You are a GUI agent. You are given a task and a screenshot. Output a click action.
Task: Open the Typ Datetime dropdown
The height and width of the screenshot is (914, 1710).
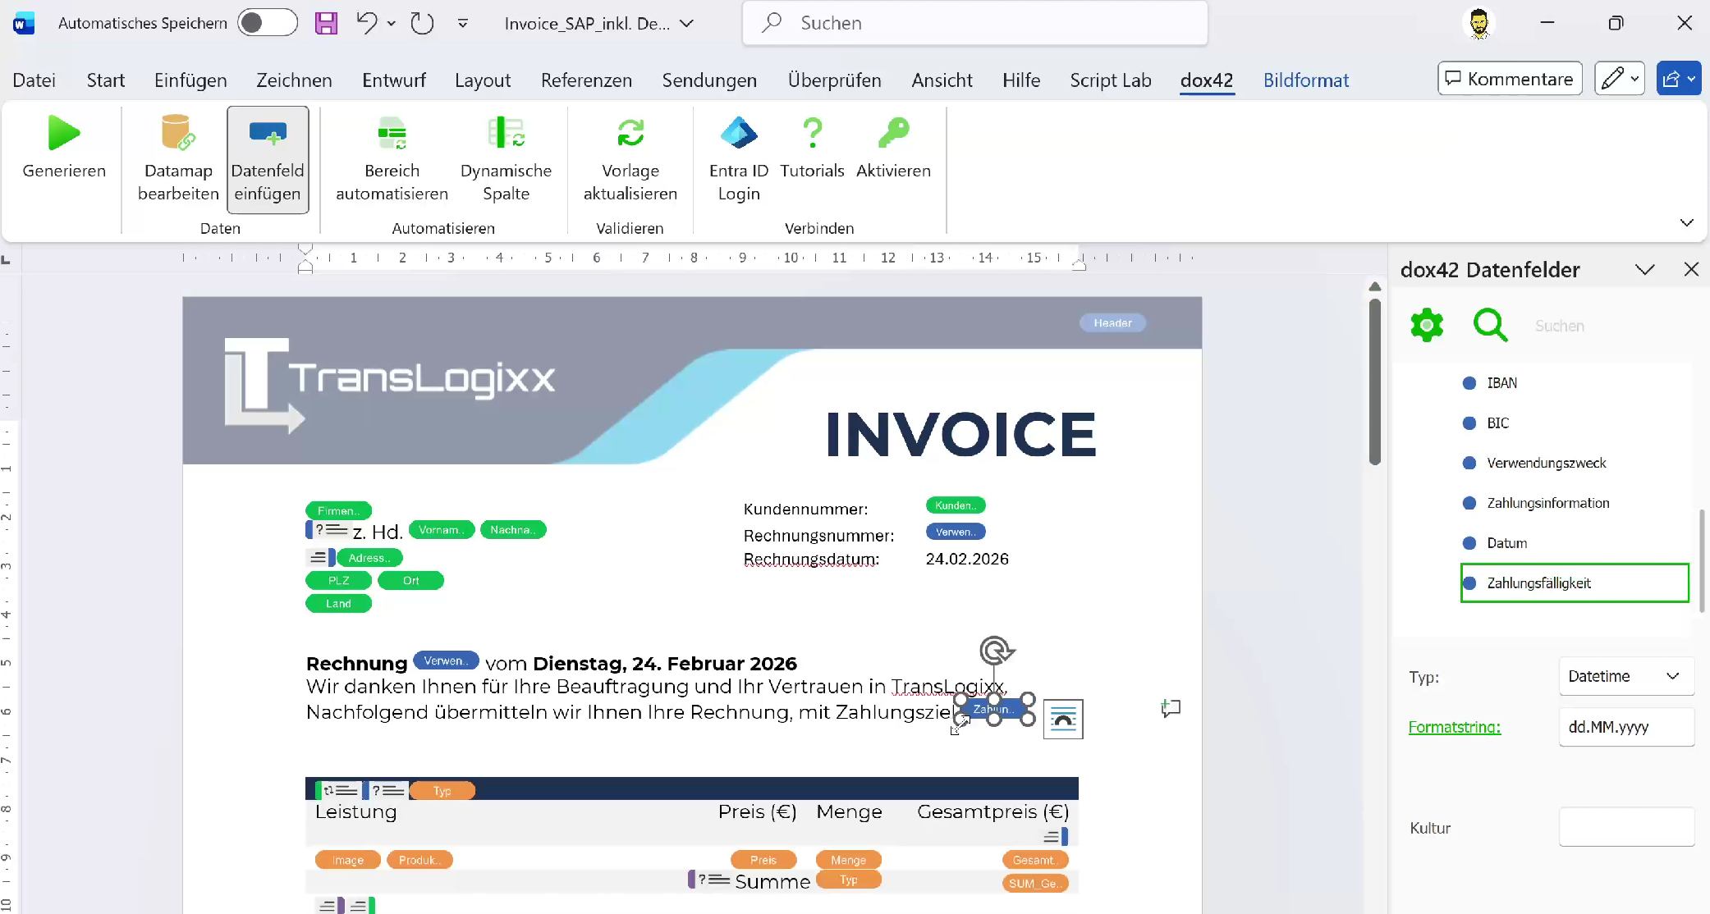[1625, 676]
